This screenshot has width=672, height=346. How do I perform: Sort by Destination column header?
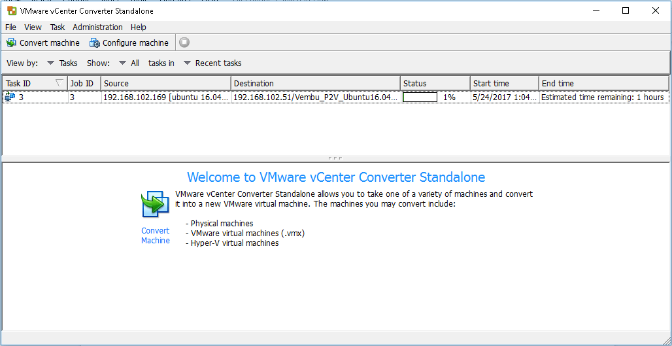[316, 83]
